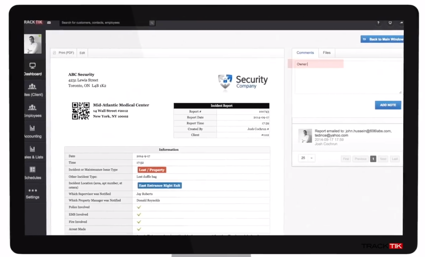Click the mail envelope icon in top bar
Viewport: 425px width, 257px height.
[x=49, y=23]
